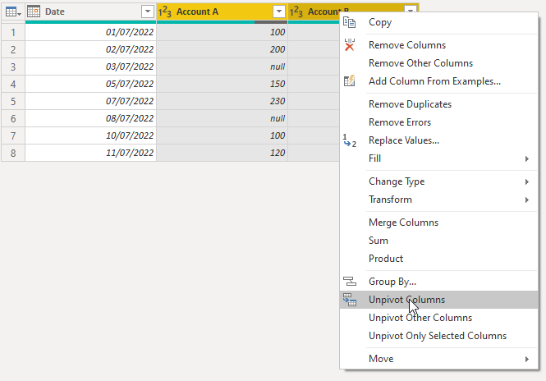Click row number 5
The height and width of the screenshot is (381, 546).
pos(13,101)
